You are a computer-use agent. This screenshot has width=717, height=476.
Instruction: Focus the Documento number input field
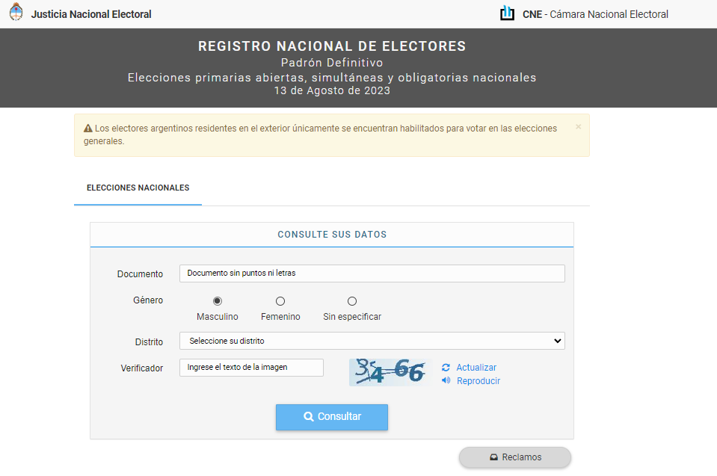click(x=372, y=273)
